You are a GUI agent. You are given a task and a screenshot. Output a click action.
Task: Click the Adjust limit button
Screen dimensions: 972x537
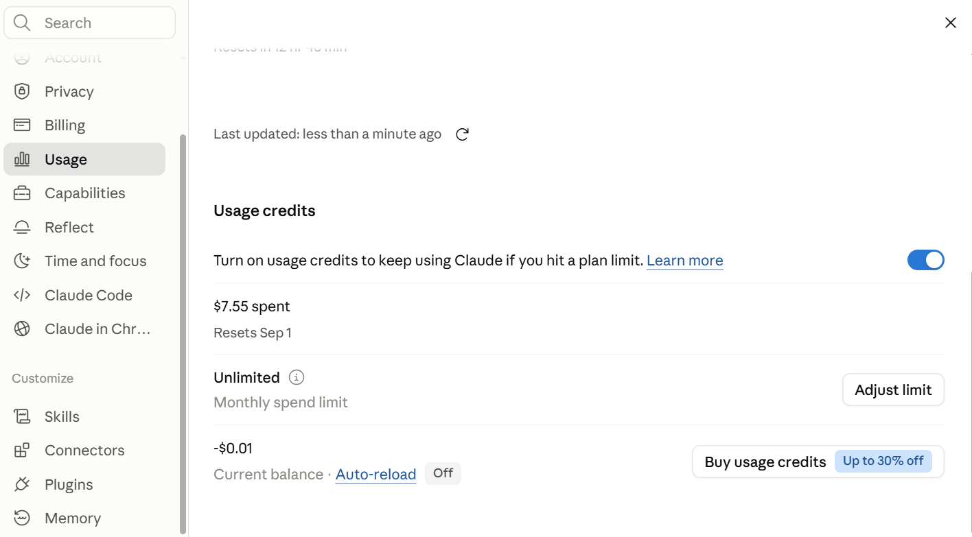[893, 390]
